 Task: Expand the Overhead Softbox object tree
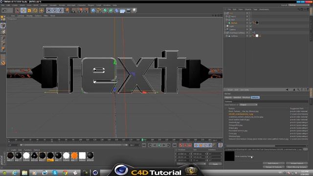pyautogui.click(x=225, y=33)
